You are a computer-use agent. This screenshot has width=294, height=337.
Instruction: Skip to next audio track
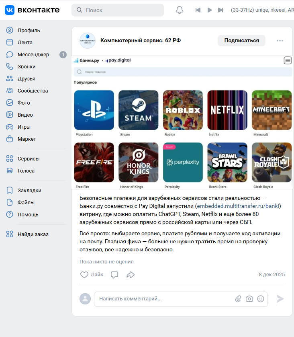click(x=220, y=10)
